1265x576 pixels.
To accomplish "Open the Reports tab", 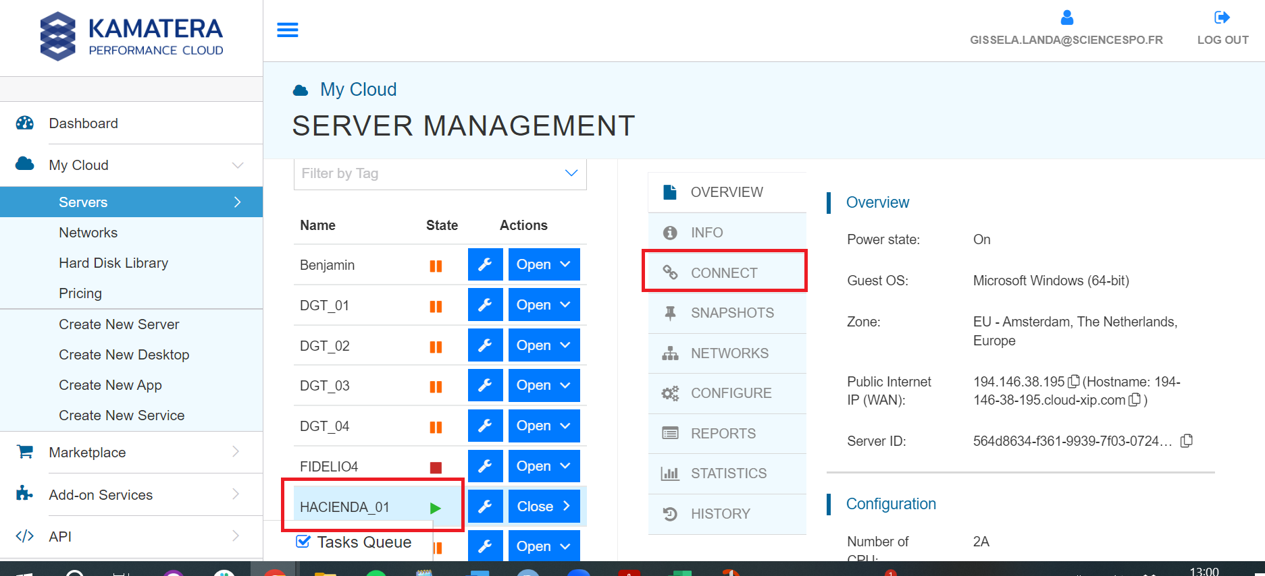I will 727,434.
